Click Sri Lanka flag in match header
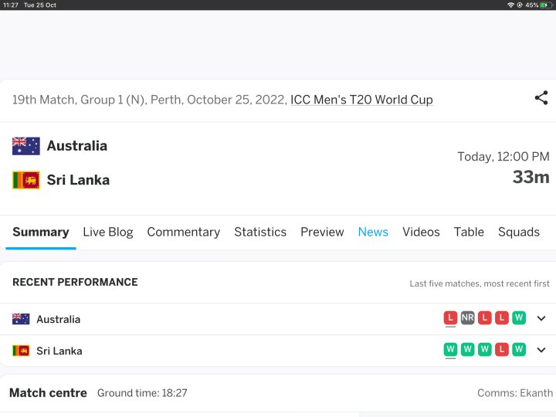The height and width of the screenshot is (417, 556). [26, 180]
